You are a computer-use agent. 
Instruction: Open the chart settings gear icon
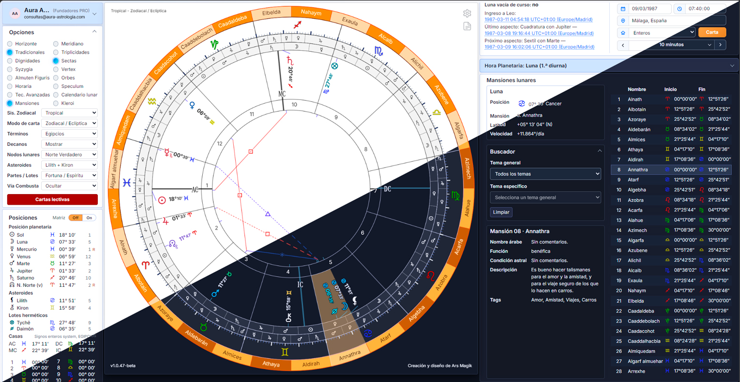[x=467, y=14]
